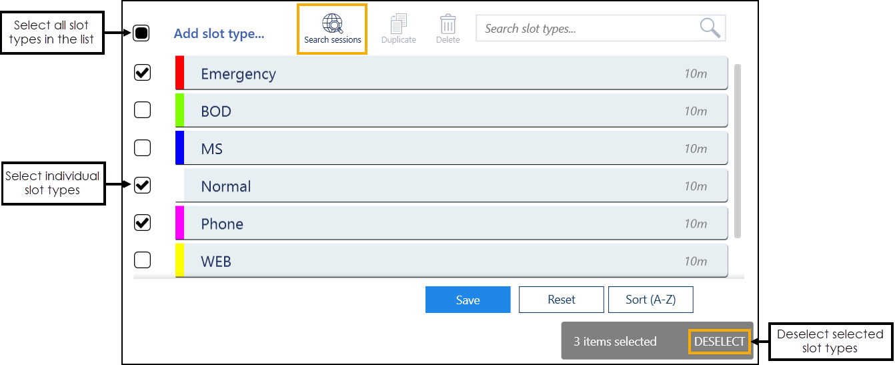Viewport: 895px width, 365px height.
Task: Click the magenta Phone color swatch
Action: tap(179, 223)
